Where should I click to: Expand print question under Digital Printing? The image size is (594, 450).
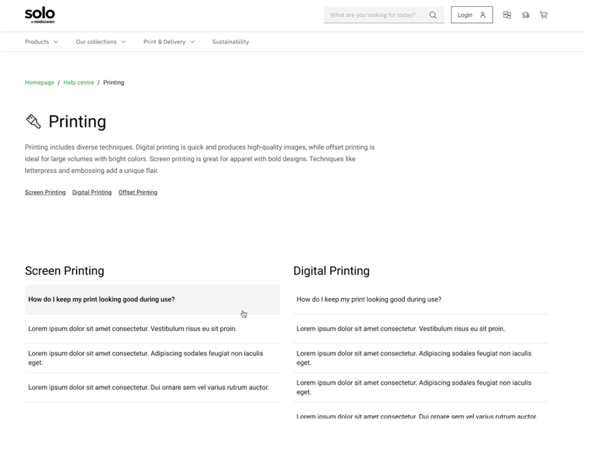coord(420,299)
